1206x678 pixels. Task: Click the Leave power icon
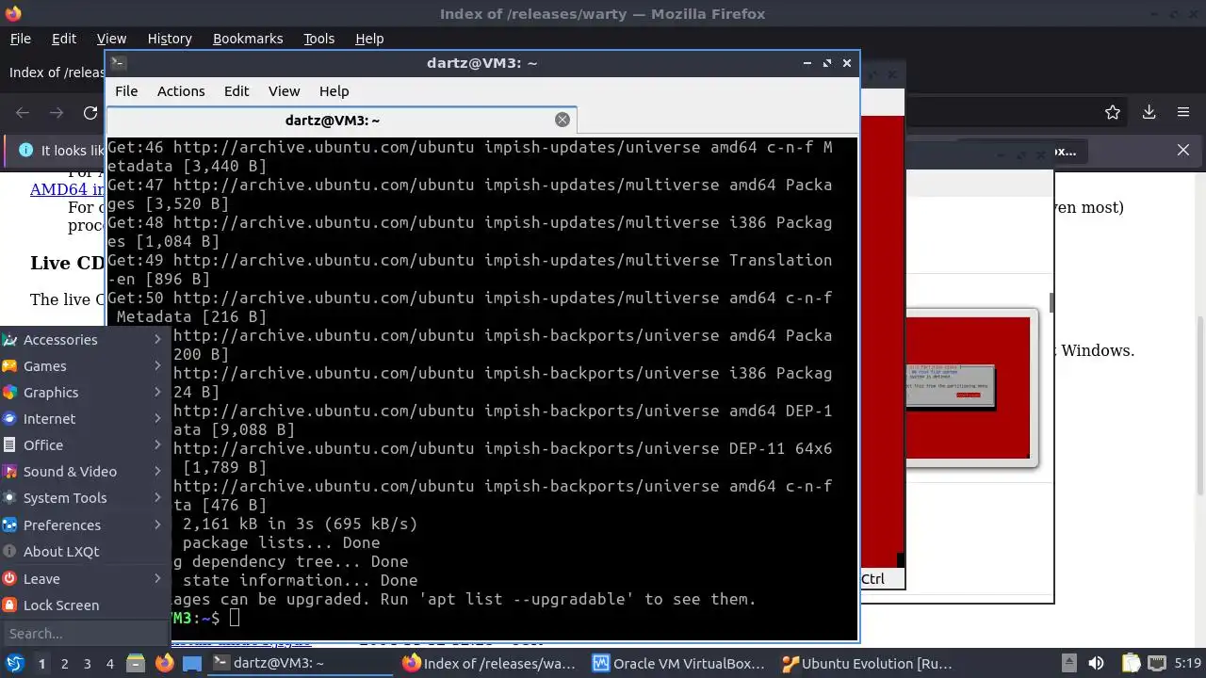[x=9, y=578]
